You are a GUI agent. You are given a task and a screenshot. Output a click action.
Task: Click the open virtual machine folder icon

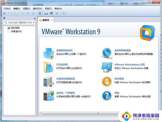pos(48,67)
